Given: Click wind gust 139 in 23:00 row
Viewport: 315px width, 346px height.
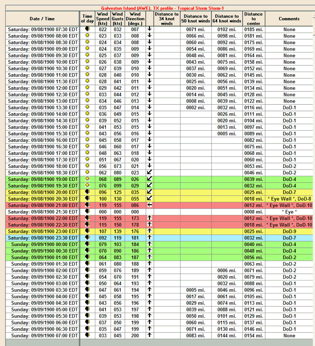Looking at the screenshot, I should click(x=117, y=232).
